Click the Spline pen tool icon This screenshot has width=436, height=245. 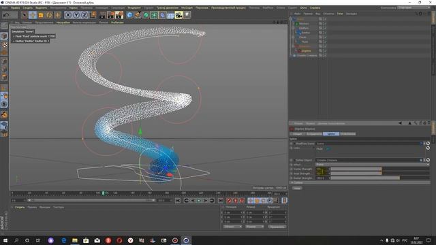138,15
